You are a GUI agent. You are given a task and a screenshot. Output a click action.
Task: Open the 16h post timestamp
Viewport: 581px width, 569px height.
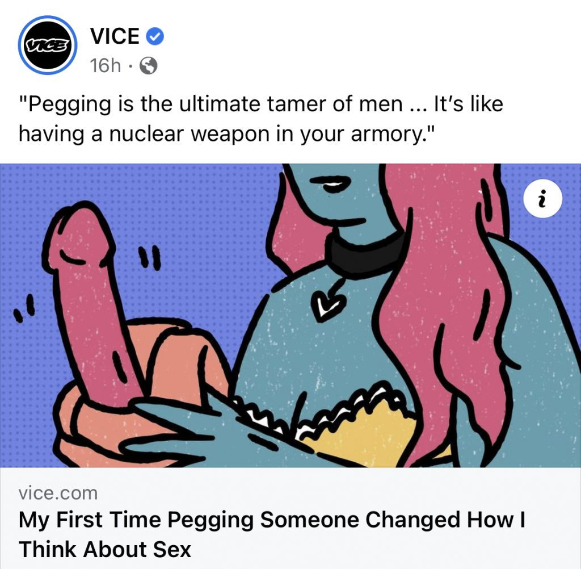[105, 66]
